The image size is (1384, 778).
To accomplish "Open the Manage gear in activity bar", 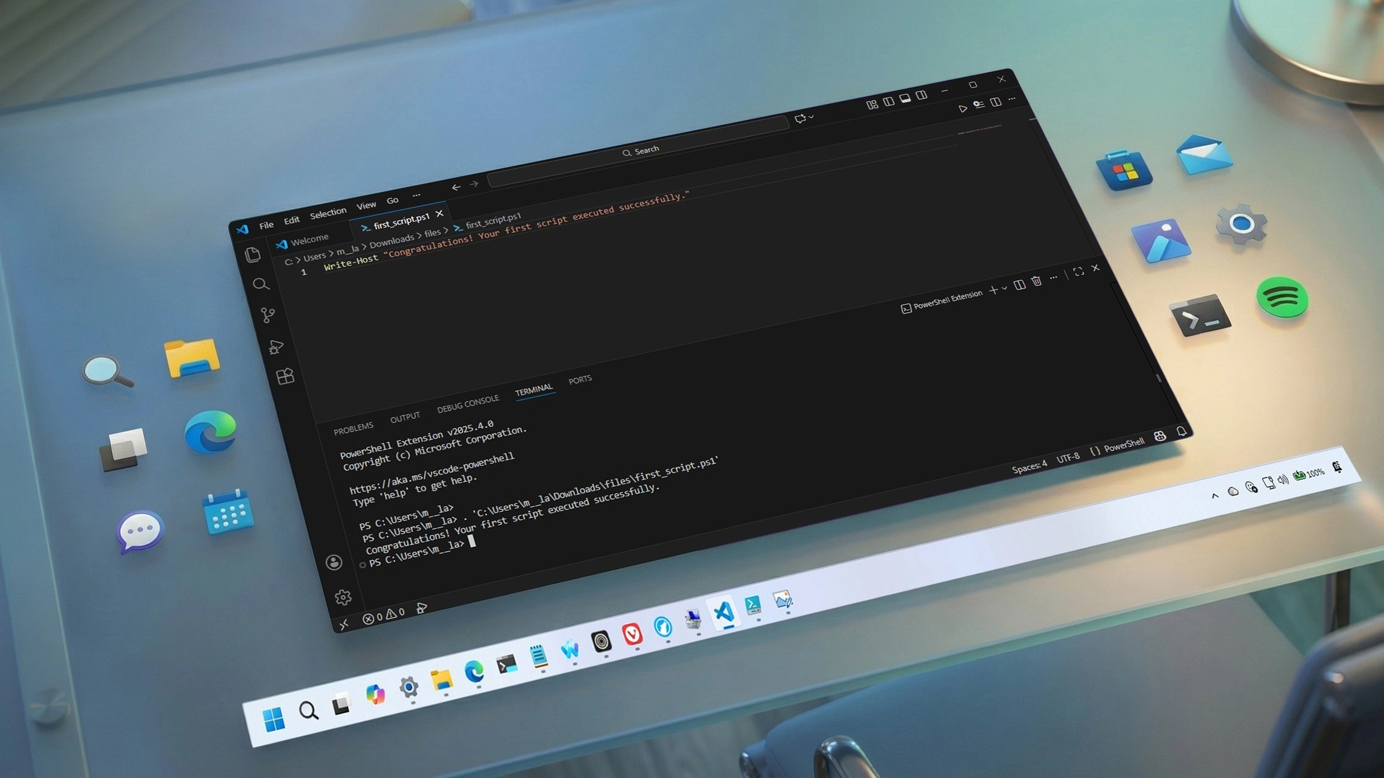I will tap(343, 597).
